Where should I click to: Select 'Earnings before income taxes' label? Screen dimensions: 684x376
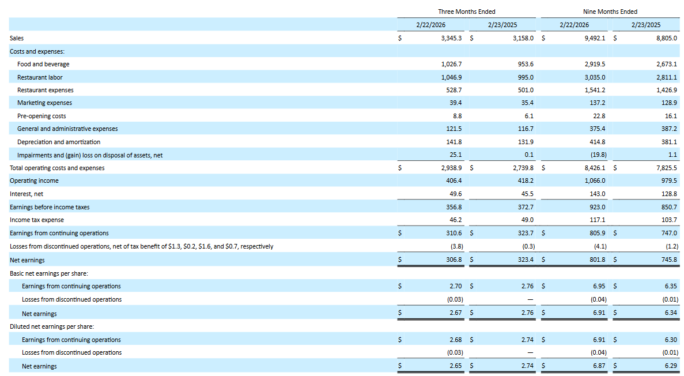coord(50,207)
